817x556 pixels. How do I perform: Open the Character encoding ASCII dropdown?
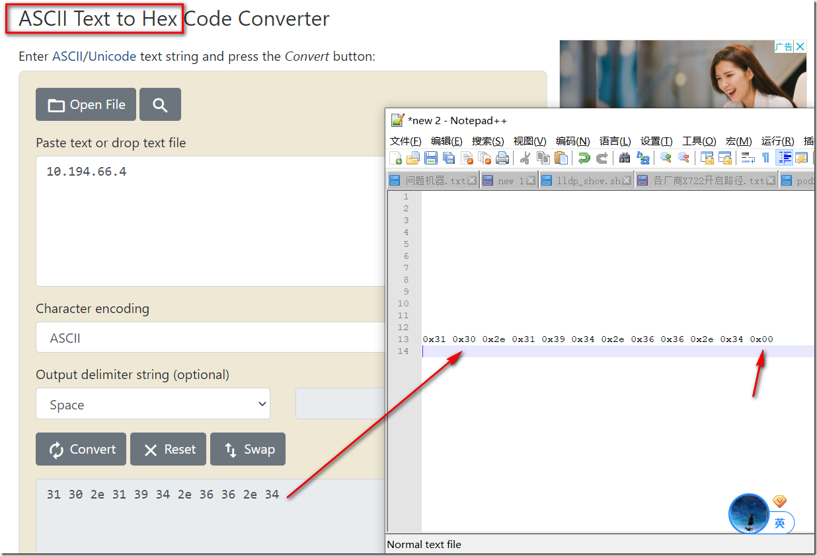click(210, 337)
